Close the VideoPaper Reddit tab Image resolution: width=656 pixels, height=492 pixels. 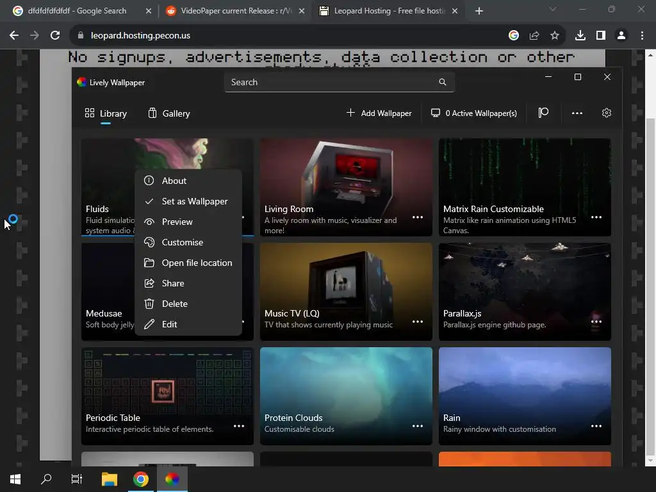(x=302, y=11)
